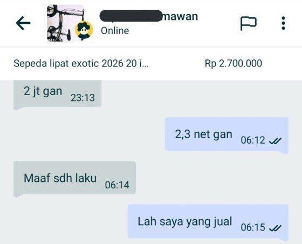Tap the Rp 2.700.000 price
The image size is (302, 244).
pyautogui.click(x=233, y=63)
